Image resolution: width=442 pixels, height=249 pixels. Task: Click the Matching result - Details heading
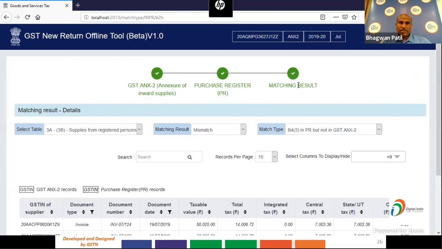click(x=49, y=110)
